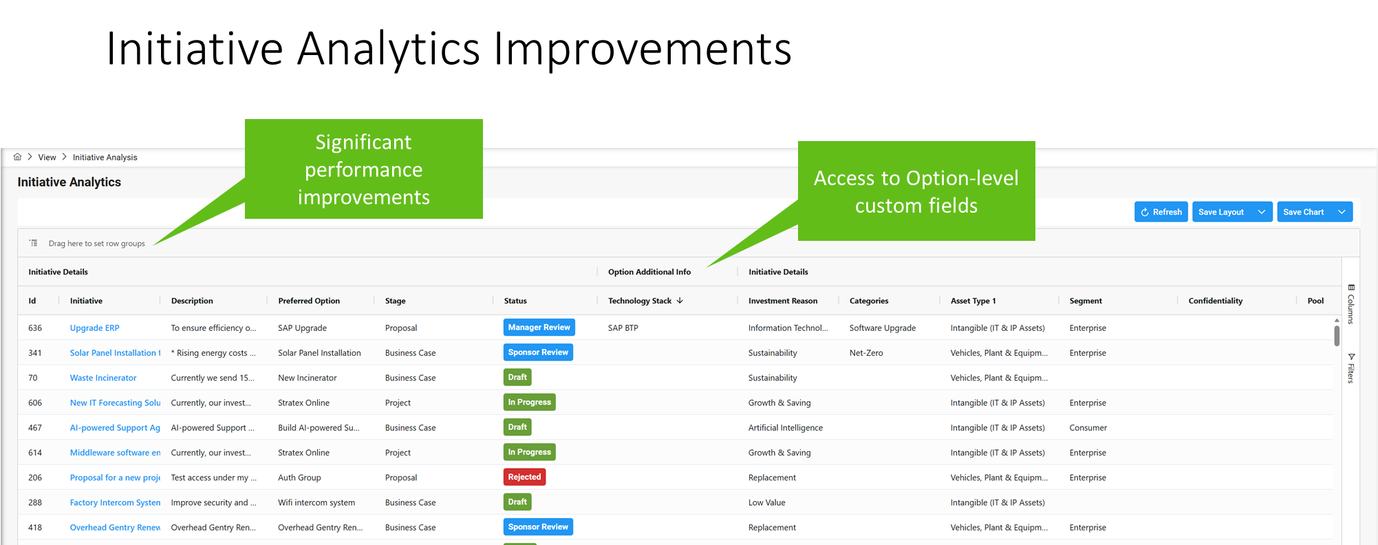Click the row groups icon

click(x=34, y=243)
